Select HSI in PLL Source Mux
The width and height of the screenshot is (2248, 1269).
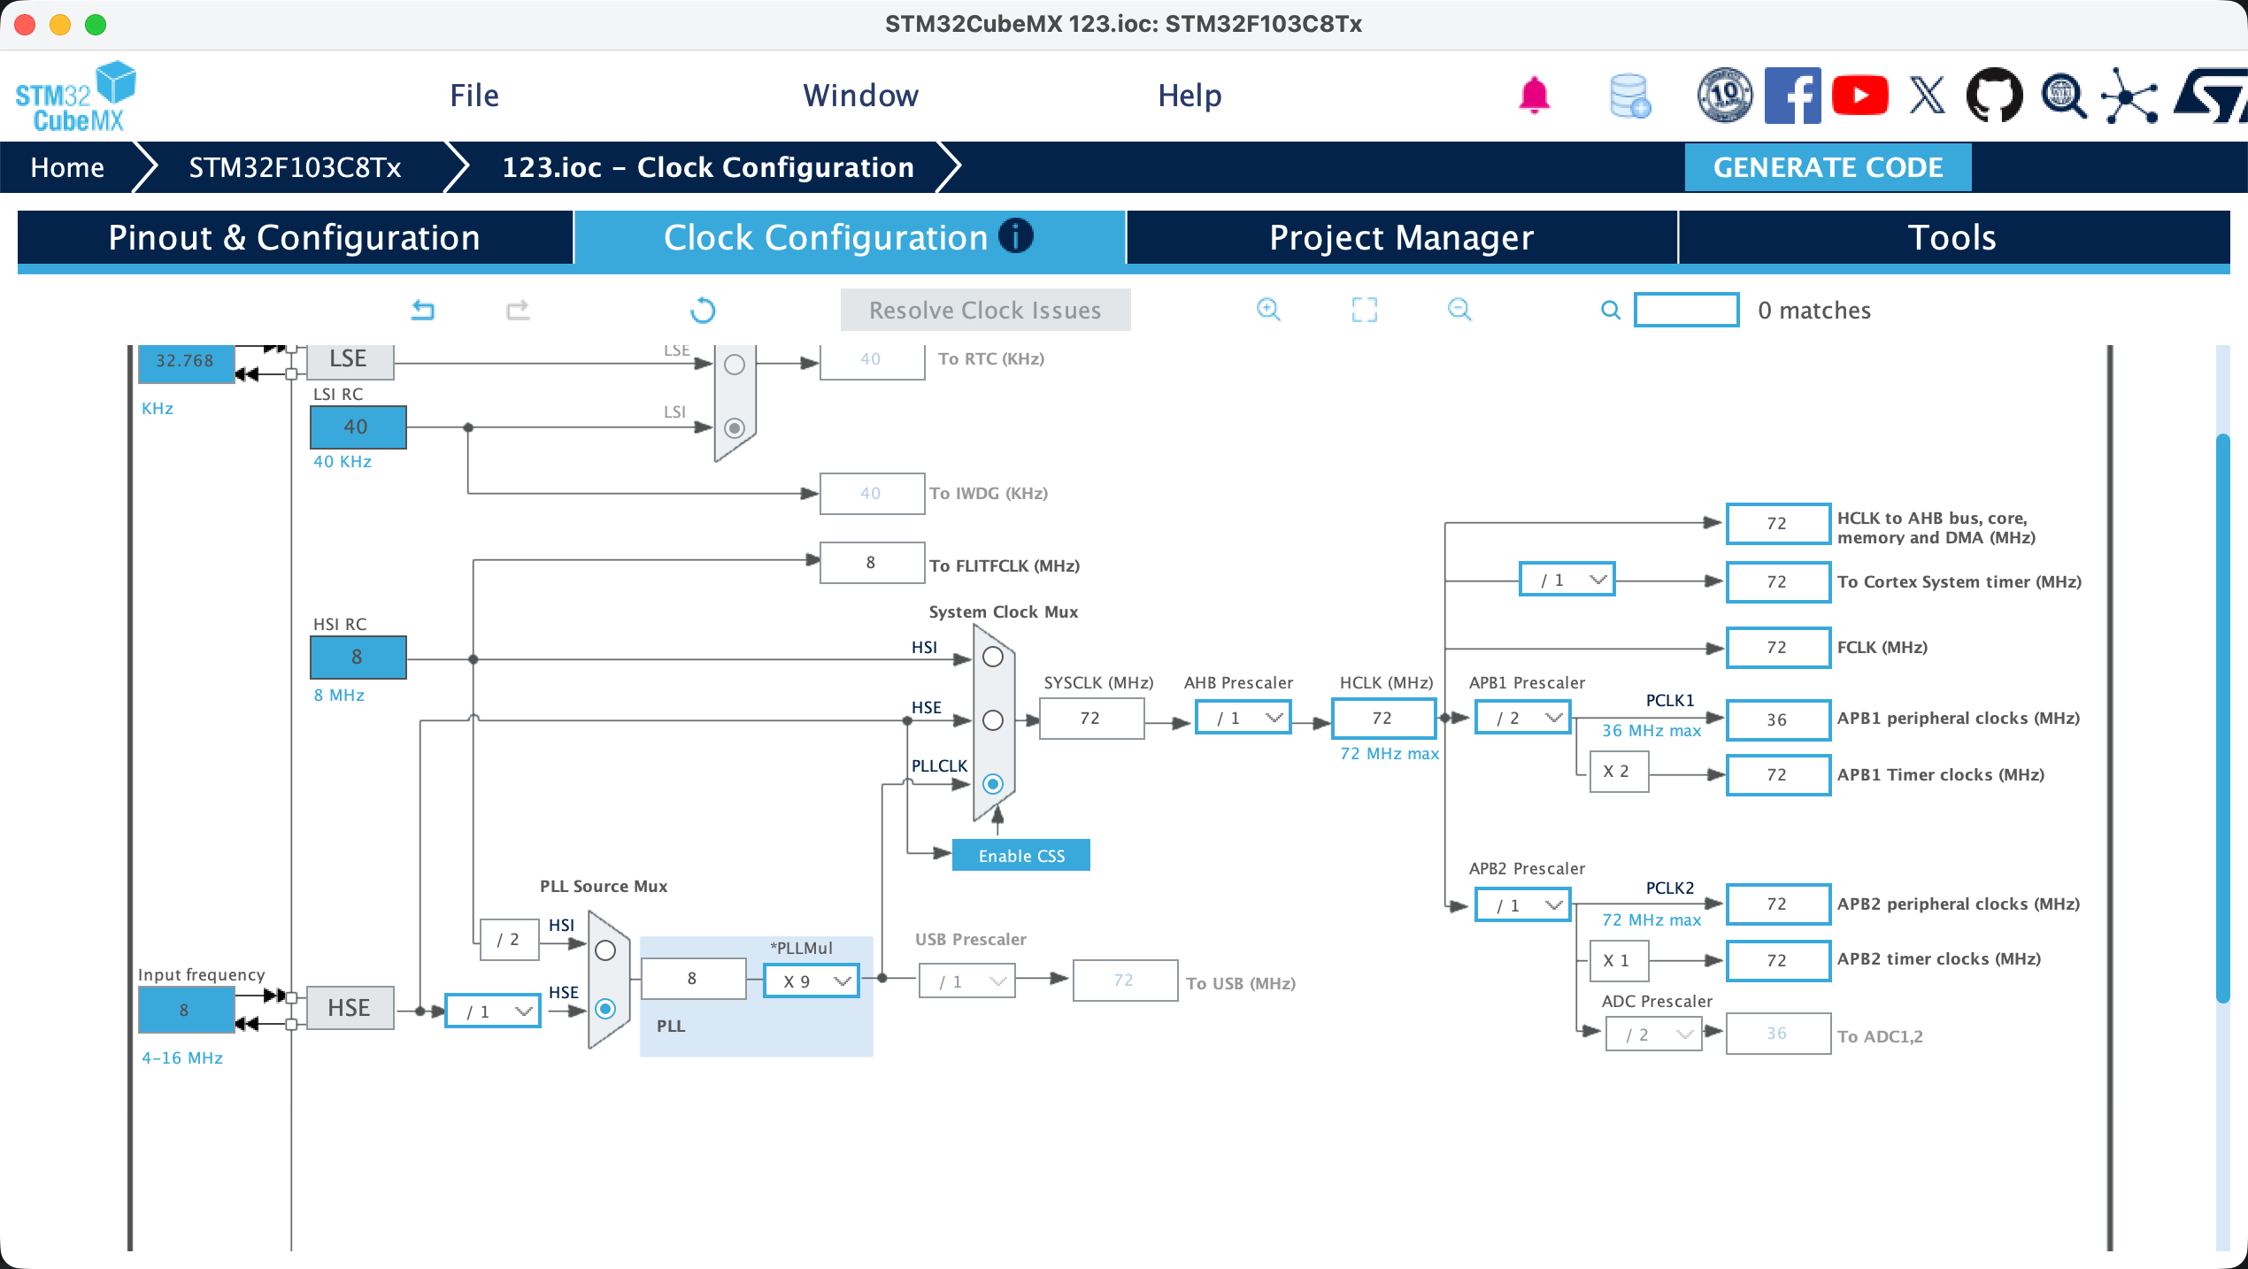pyautogui.click(x=605, y=950)
